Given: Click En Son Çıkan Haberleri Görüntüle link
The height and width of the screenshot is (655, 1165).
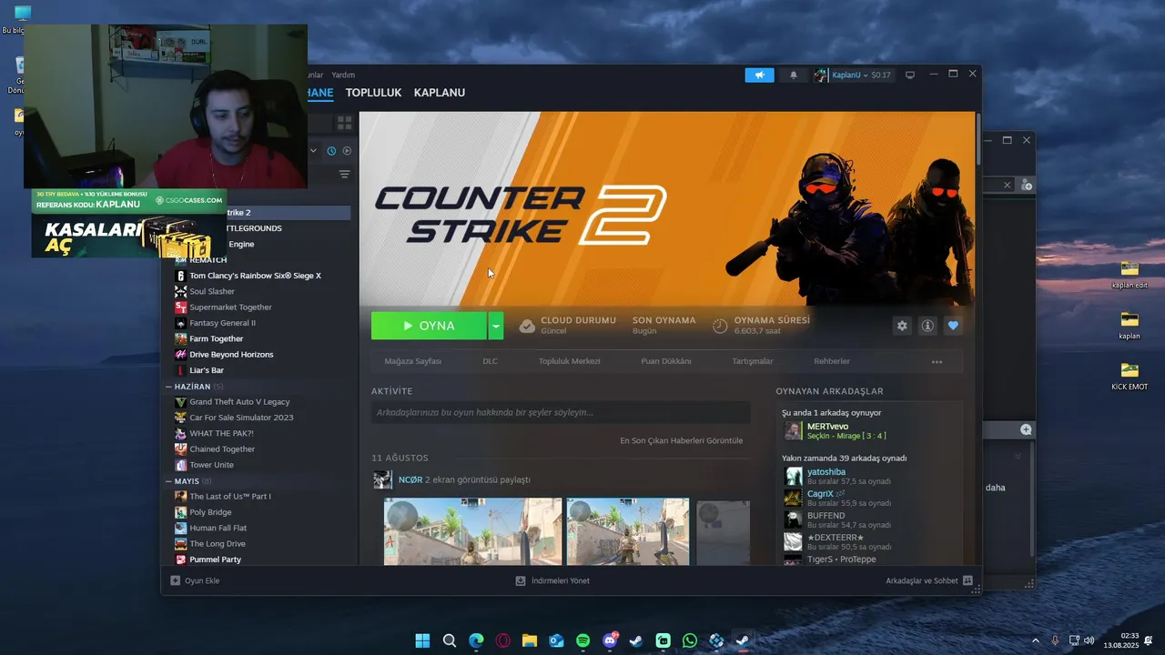Looking at the screenshot, I should click(682, 440).
